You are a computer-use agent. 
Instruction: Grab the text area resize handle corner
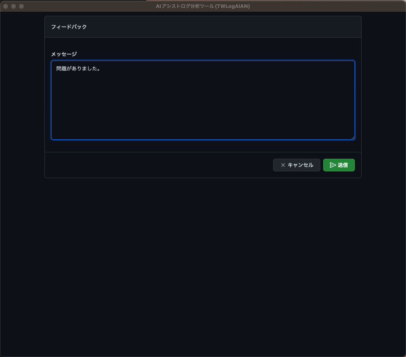coord(352,137)
